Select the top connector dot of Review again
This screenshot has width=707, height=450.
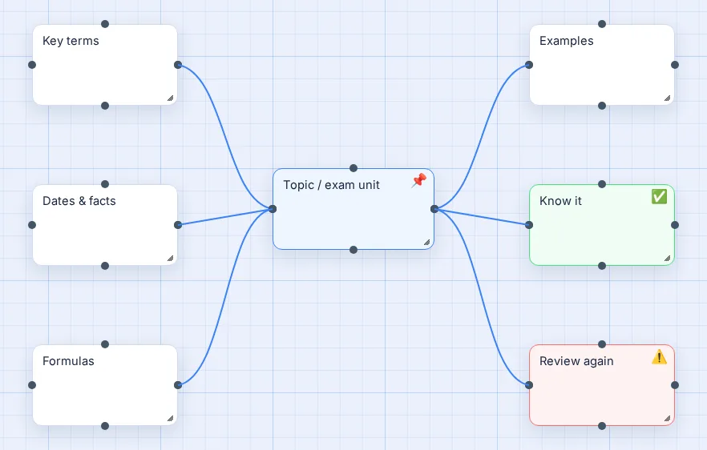pos(602,344)
